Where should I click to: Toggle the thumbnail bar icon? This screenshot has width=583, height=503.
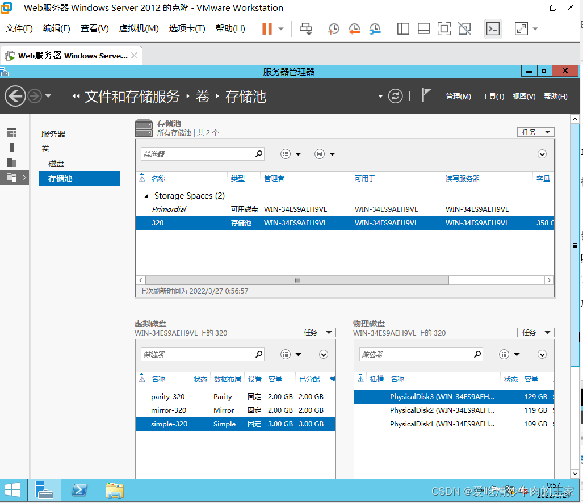(x=423, y=28)
